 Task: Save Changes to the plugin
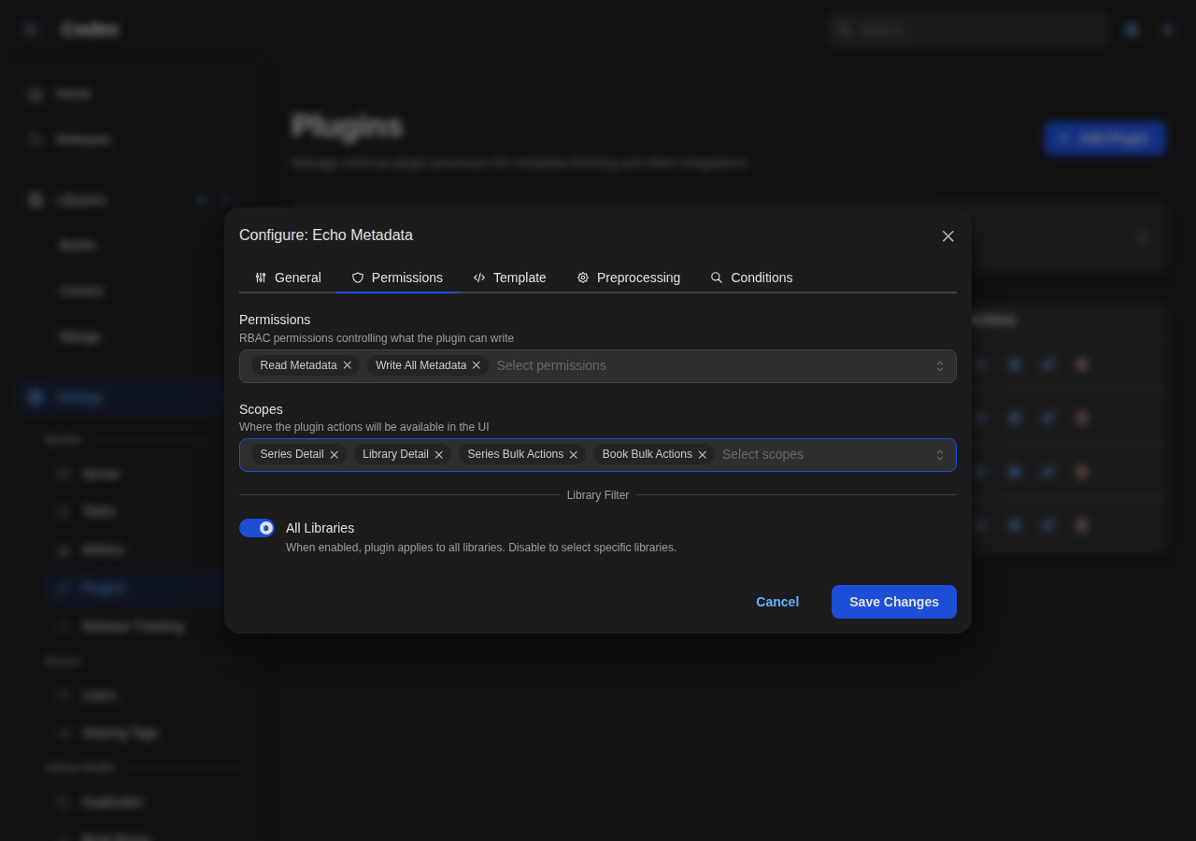(x=894, y=602)
